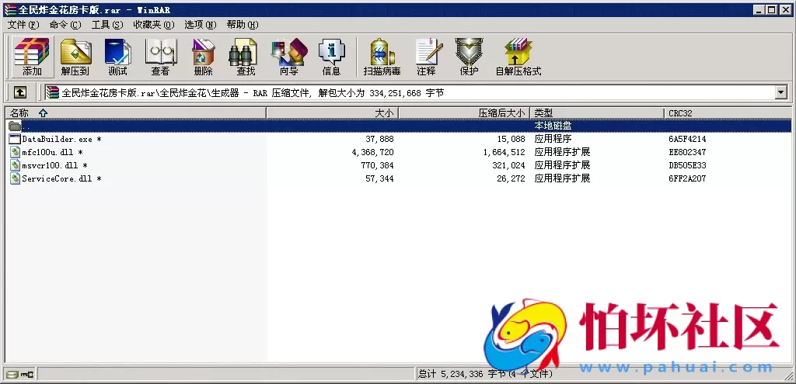Viewport: 796px width, 384px height.
Task: Click size value 57,344
Action: coord(379,178)
